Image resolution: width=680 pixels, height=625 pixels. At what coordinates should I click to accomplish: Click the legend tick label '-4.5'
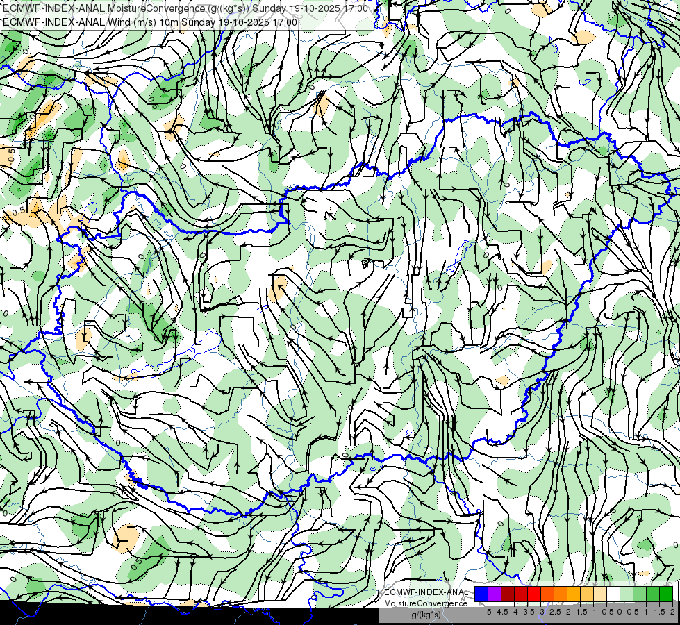click(501, 612)
